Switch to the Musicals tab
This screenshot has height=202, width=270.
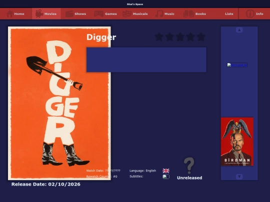pos(135,14)
